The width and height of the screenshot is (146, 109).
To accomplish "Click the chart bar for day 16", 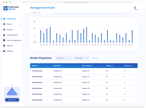I will point(86,35).
